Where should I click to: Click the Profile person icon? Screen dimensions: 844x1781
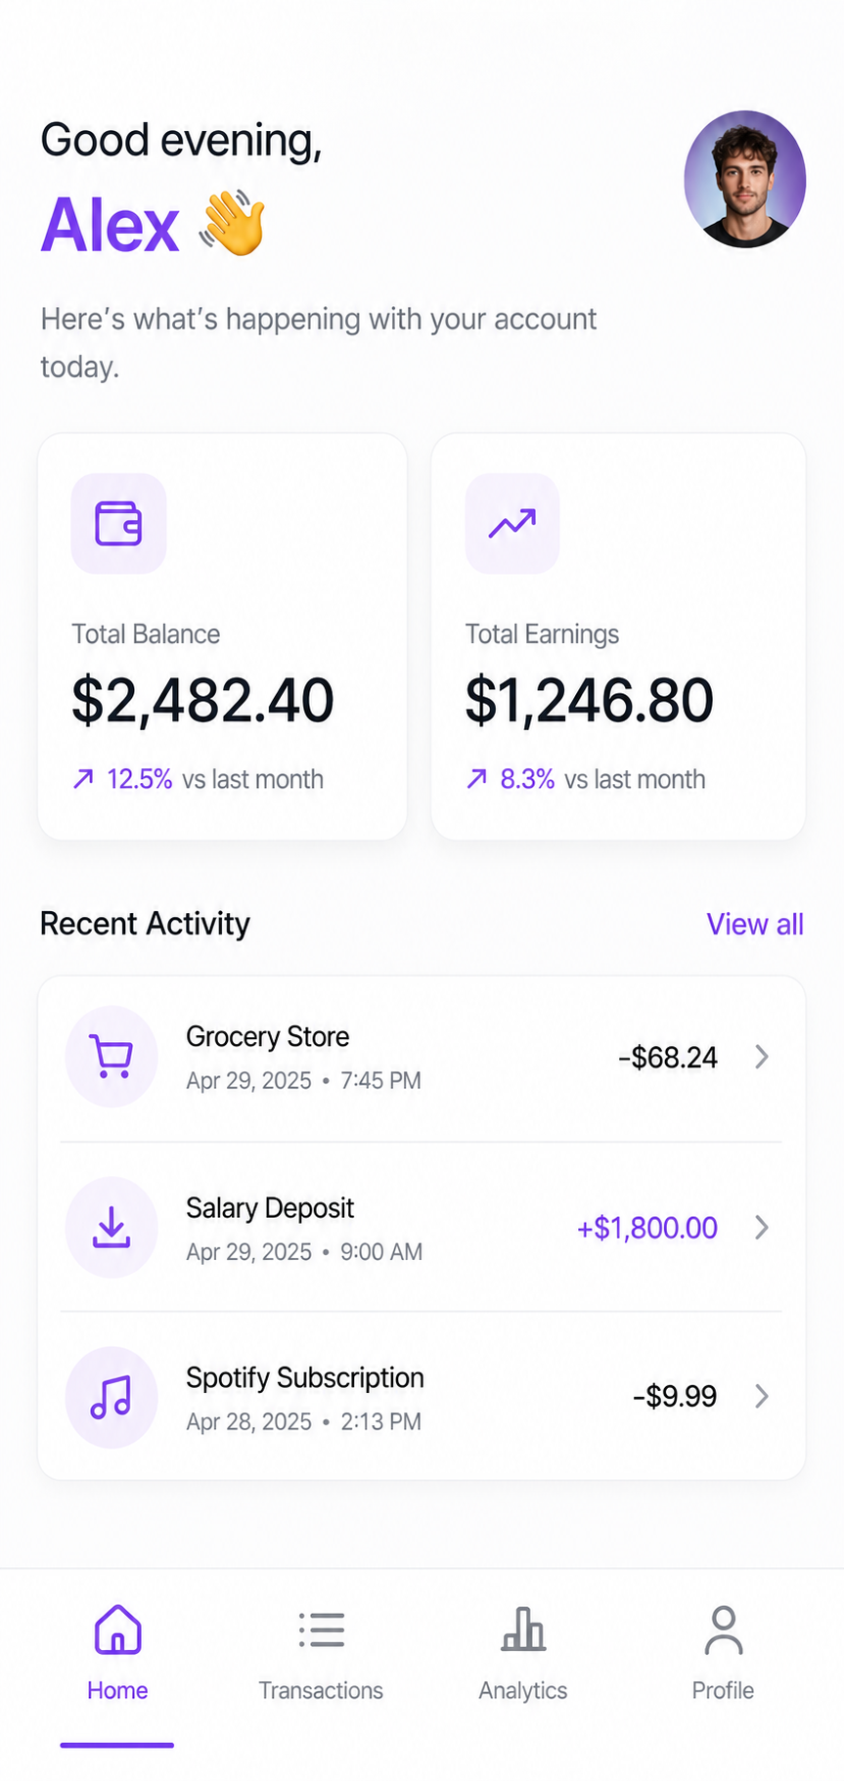tap(724, 1629)
